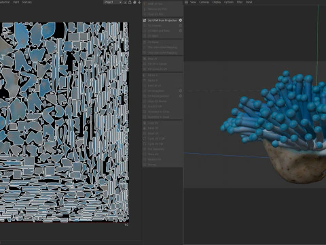The width and height of the screenshot is (326, 245).
Task: Click the Set UVW from Projection icon
Action: (x=145, y=20)
